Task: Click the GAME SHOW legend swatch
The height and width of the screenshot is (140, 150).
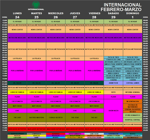Action: [94, 134]
